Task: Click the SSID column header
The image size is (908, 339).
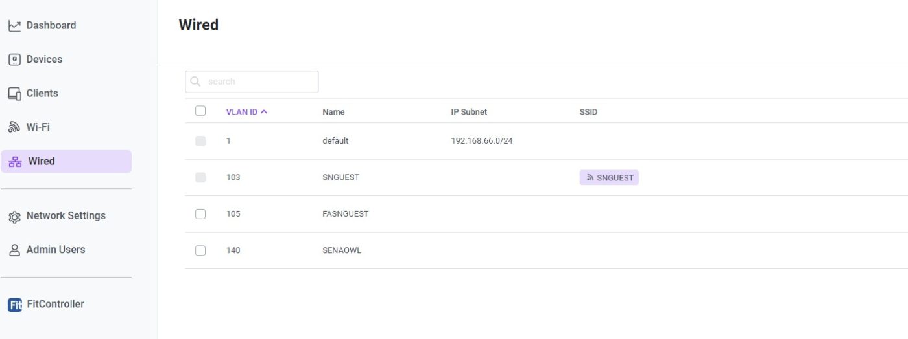Action: [588, 112]
